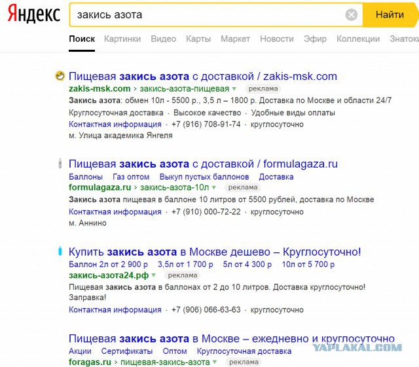
Task: Click the green foragas.ru domain link
Action: pos(90,362)
